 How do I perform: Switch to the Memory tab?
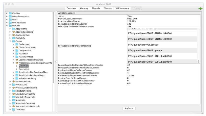pyautogui.click(x=84, y=8)
